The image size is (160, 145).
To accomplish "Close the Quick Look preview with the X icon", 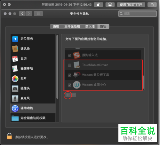I will [4, 4].
